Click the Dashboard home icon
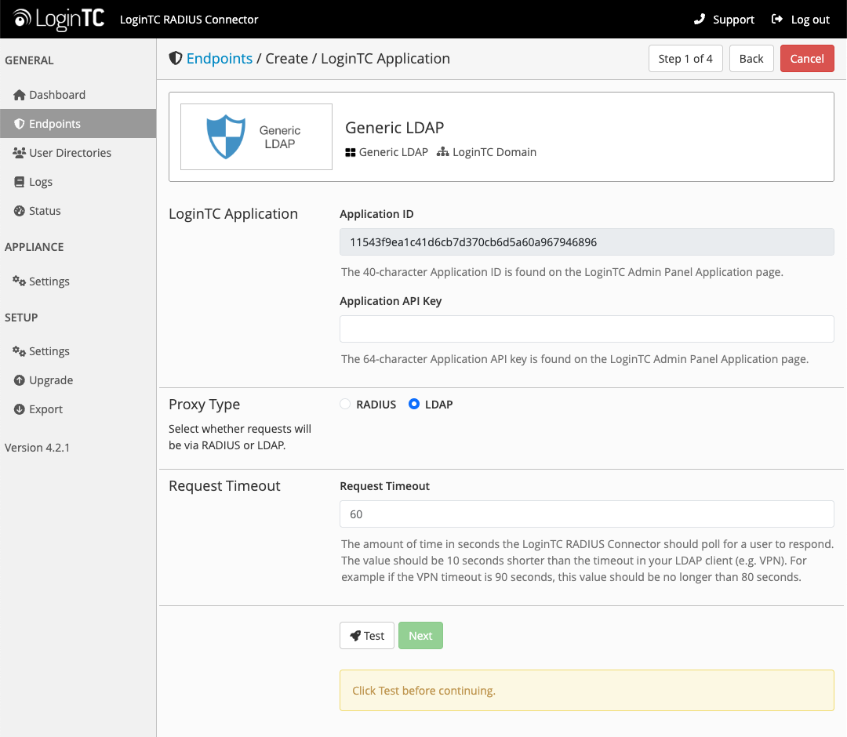 (x=20, y=95)
